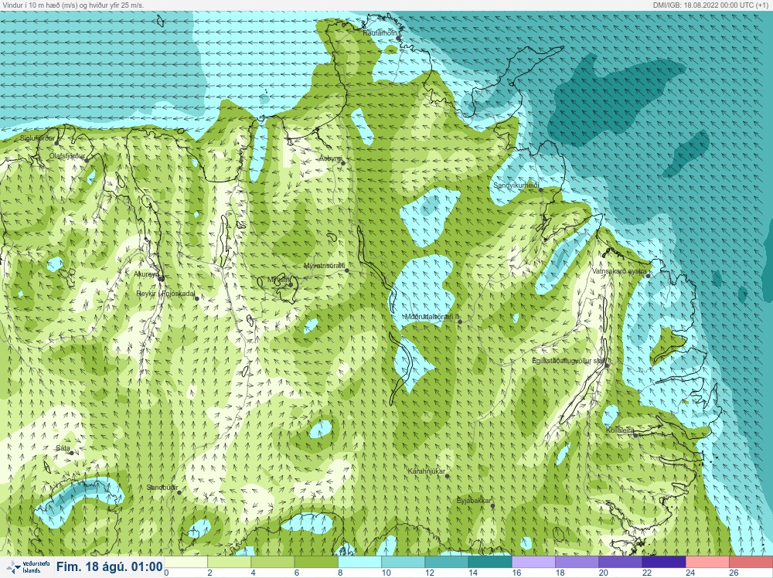This screenshot has height=578, width=773.
Task: Select the 10–12 m/s turquoise legend swatch
Action: 403,562
